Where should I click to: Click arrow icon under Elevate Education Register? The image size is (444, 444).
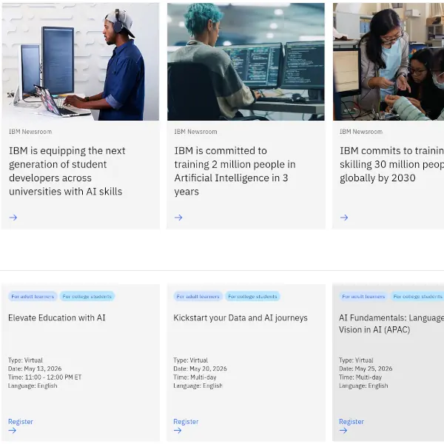point(12,431)
